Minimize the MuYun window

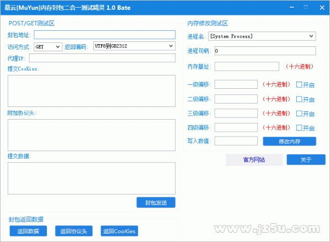tap(292, 7)
